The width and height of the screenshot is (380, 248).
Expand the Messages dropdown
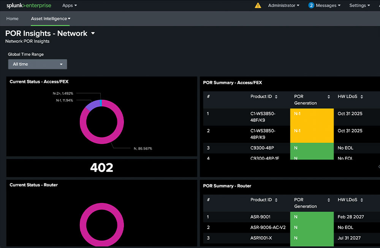pos(328,5)
